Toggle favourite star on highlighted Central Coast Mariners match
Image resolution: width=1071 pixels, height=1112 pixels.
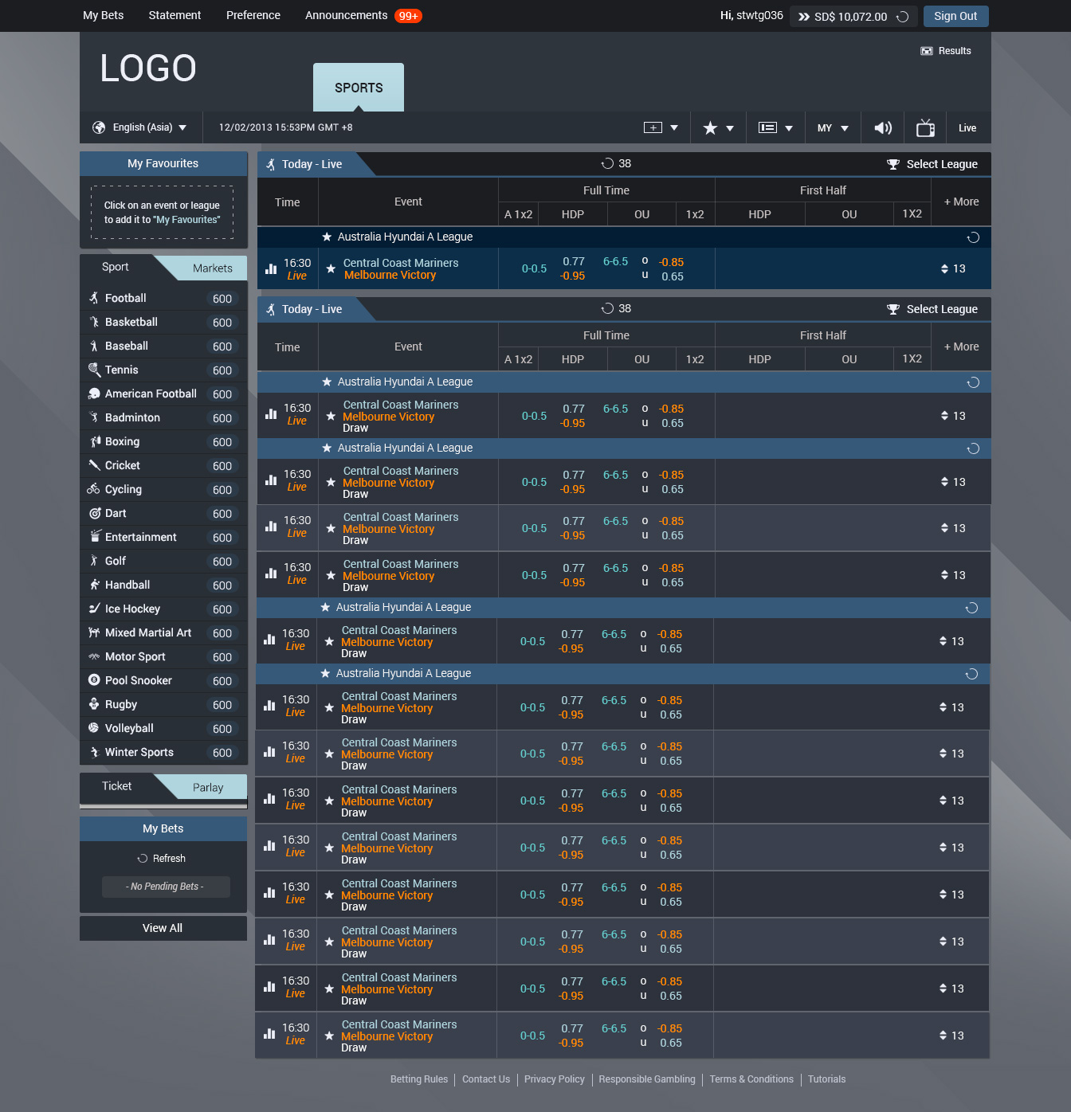pyautogui.click(x=331, y=269)
